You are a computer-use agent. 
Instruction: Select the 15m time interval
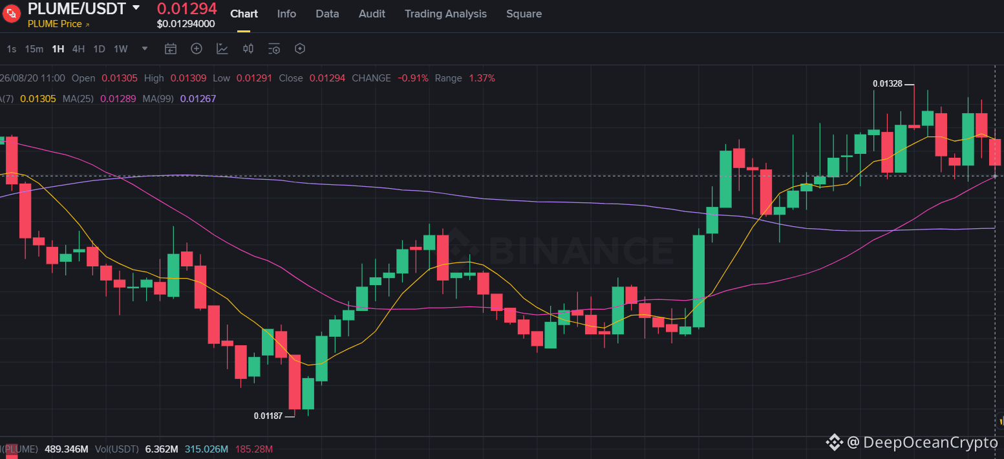(34, 48)
